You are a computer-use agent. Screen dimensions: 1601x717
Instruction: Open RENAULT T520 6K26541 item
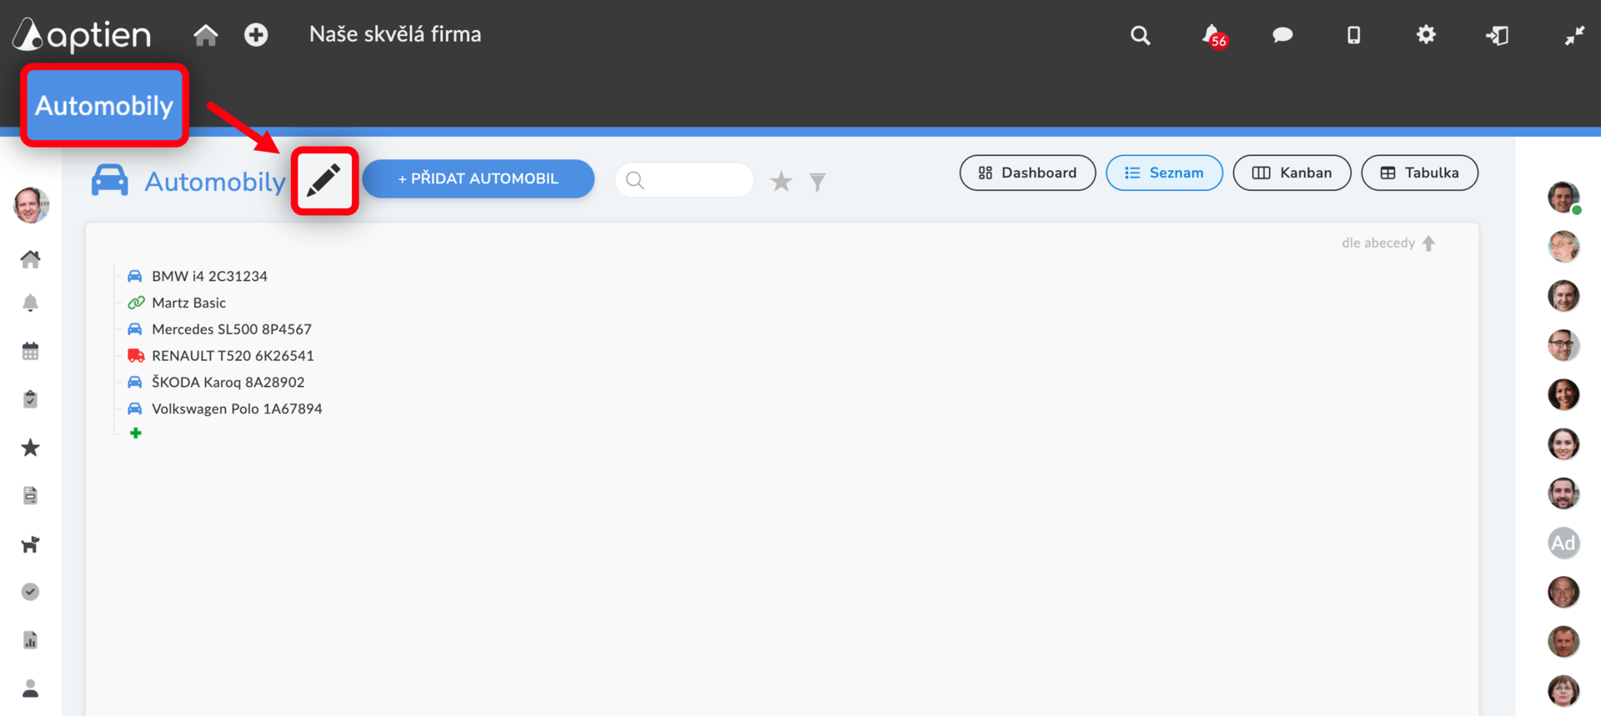pyautogui.click(x=233, y=356)
